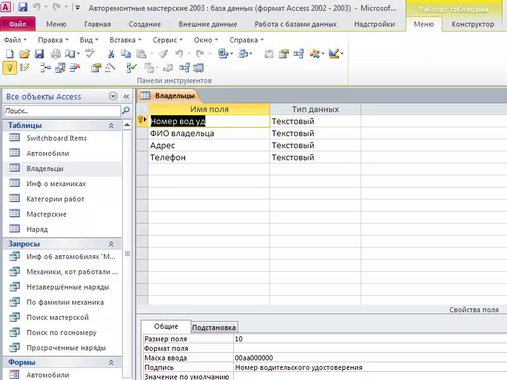Switch to Работа с базами данных tab

click(x=295, y=24)
